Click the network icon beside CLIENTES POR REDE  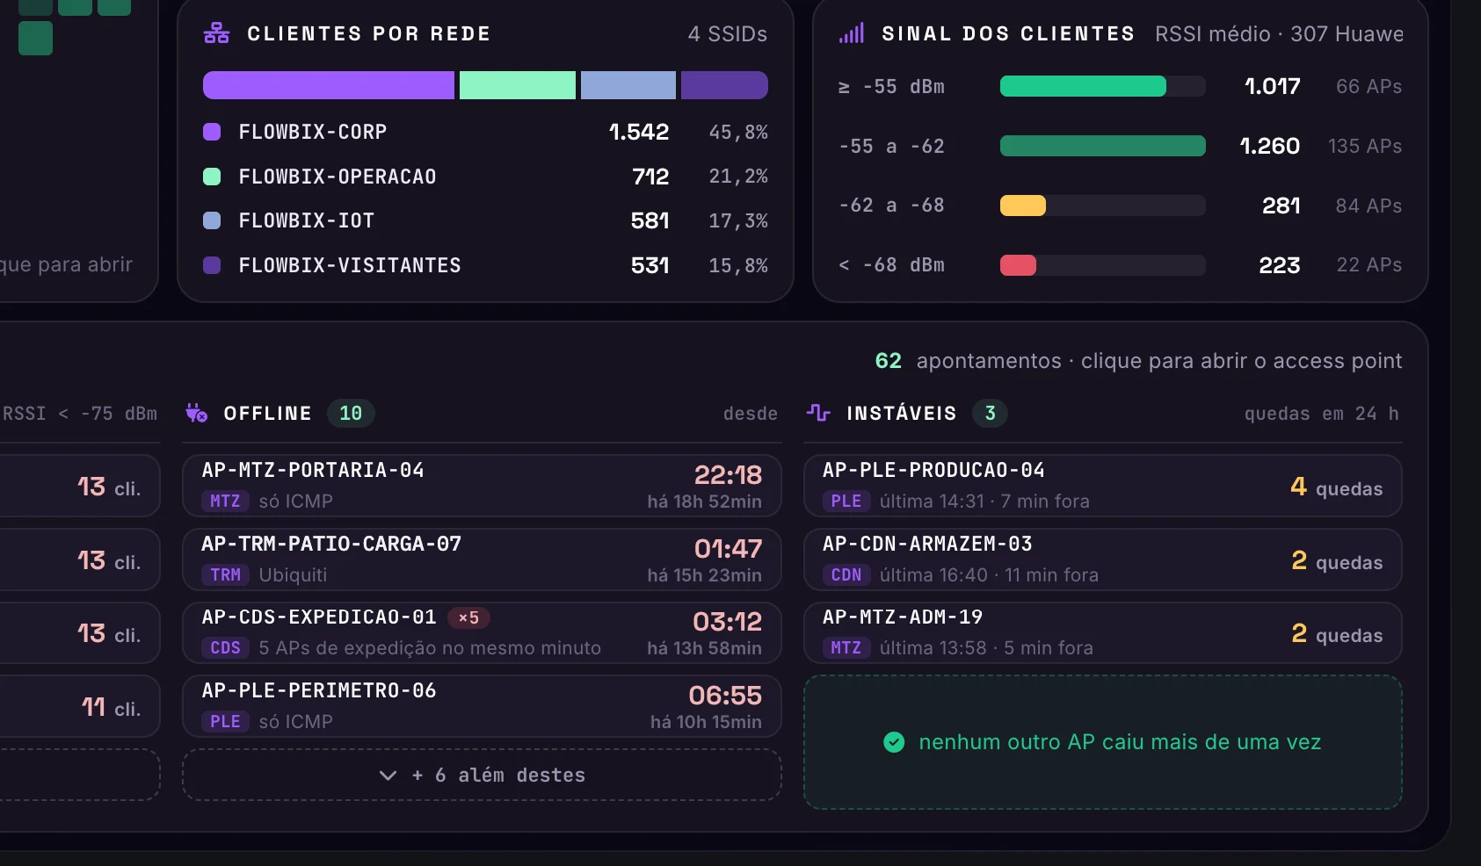216,33
